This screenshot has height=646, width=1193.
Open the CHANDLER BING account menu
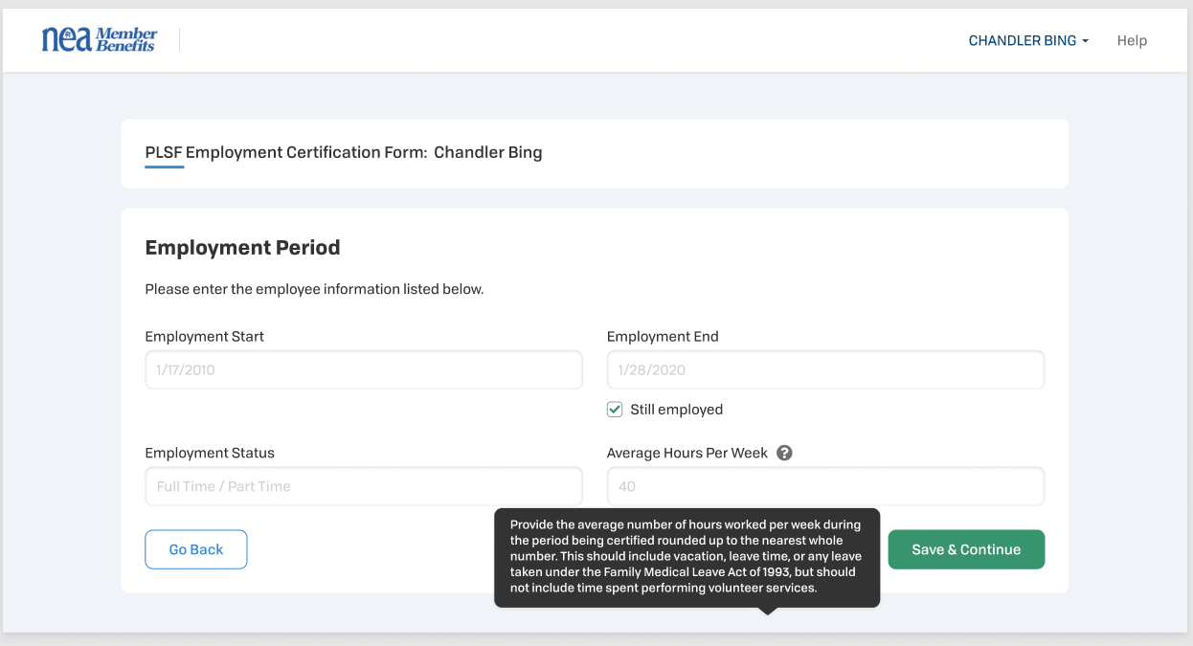point(1028,40)
